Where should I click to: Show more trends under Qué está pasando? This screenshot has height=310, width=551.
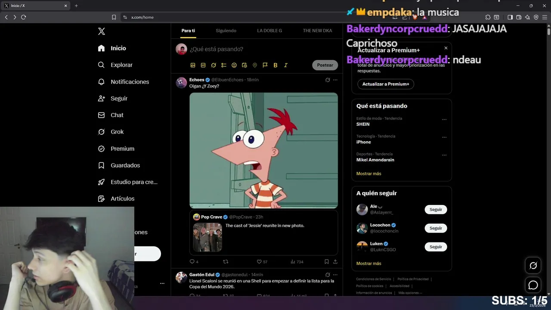pyautogui.click(x=369, y=174)
